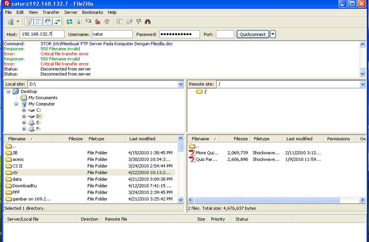This screenshot has height=242, width=369.
Task: Open the Help menu
Action: (x=112, y=12)
